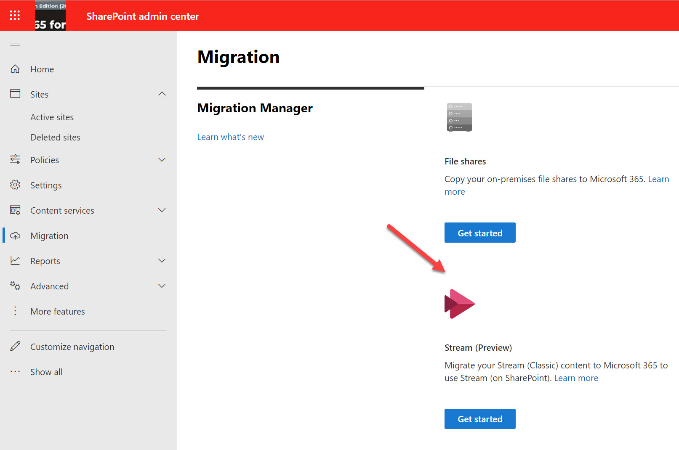Click Show all label

[x=46, y=372]
